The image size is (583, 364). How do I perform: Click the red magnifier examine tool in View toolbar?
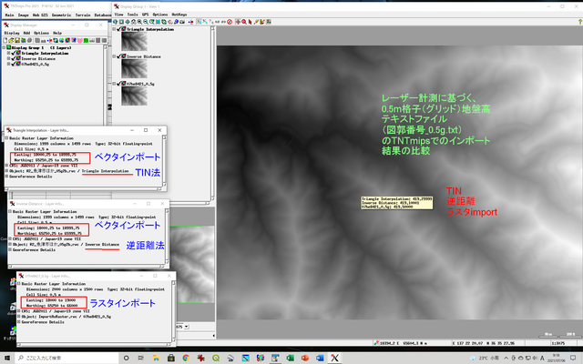(x=244, y=22)
